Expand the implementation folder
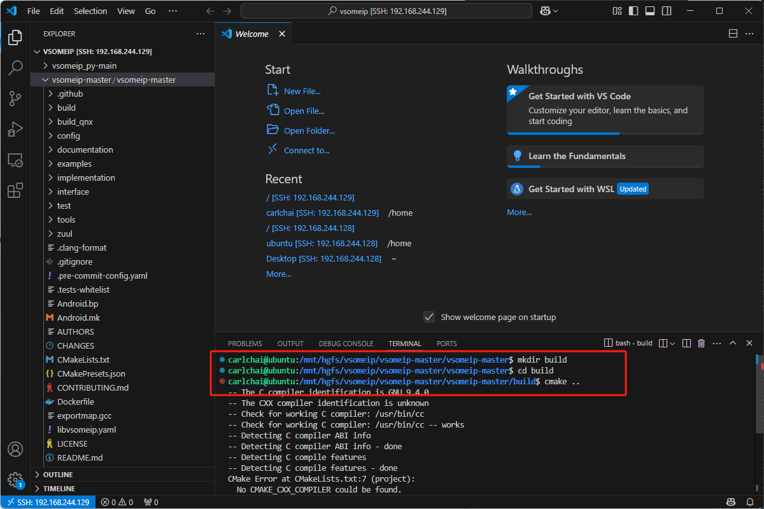 pos(123,178)
